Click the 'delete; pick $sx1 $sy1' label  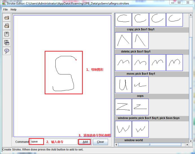coord(136,52)
